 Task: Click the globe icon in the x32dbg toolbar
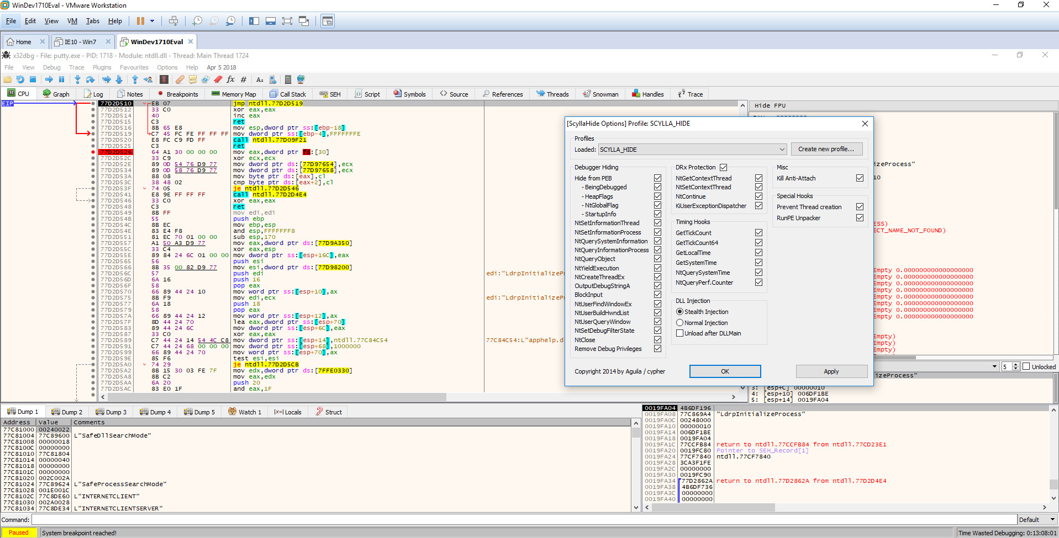(x=301, y=79)
